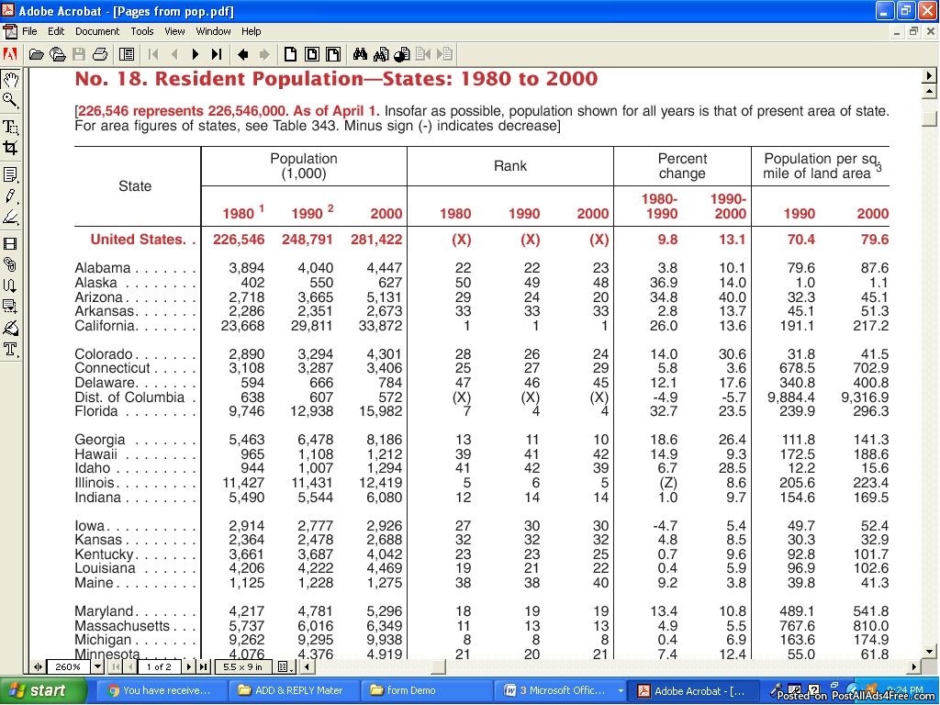The width and height of the screenshot is (940, 705).
Task: Switch to Fit Width page view
Action: point(333,54)
